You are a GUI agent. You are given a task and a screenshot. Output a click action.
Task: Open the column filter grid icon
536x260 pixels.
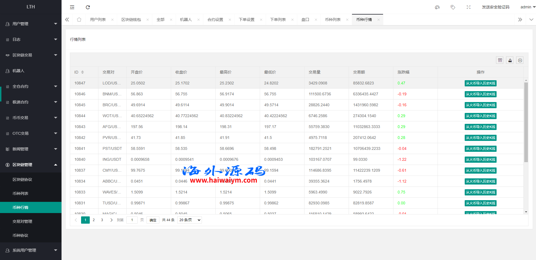click(500, 60)
